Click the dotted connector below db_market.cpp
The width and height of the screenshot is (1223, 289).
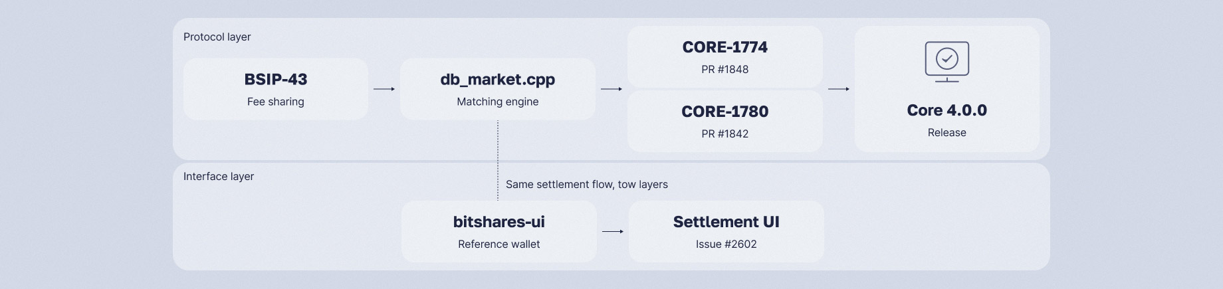[x=498, y=160]
